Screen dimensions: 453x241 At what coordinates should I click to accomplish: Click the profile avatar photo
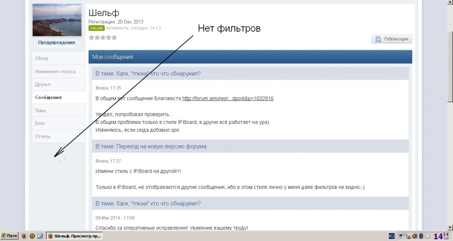[57, 20]
